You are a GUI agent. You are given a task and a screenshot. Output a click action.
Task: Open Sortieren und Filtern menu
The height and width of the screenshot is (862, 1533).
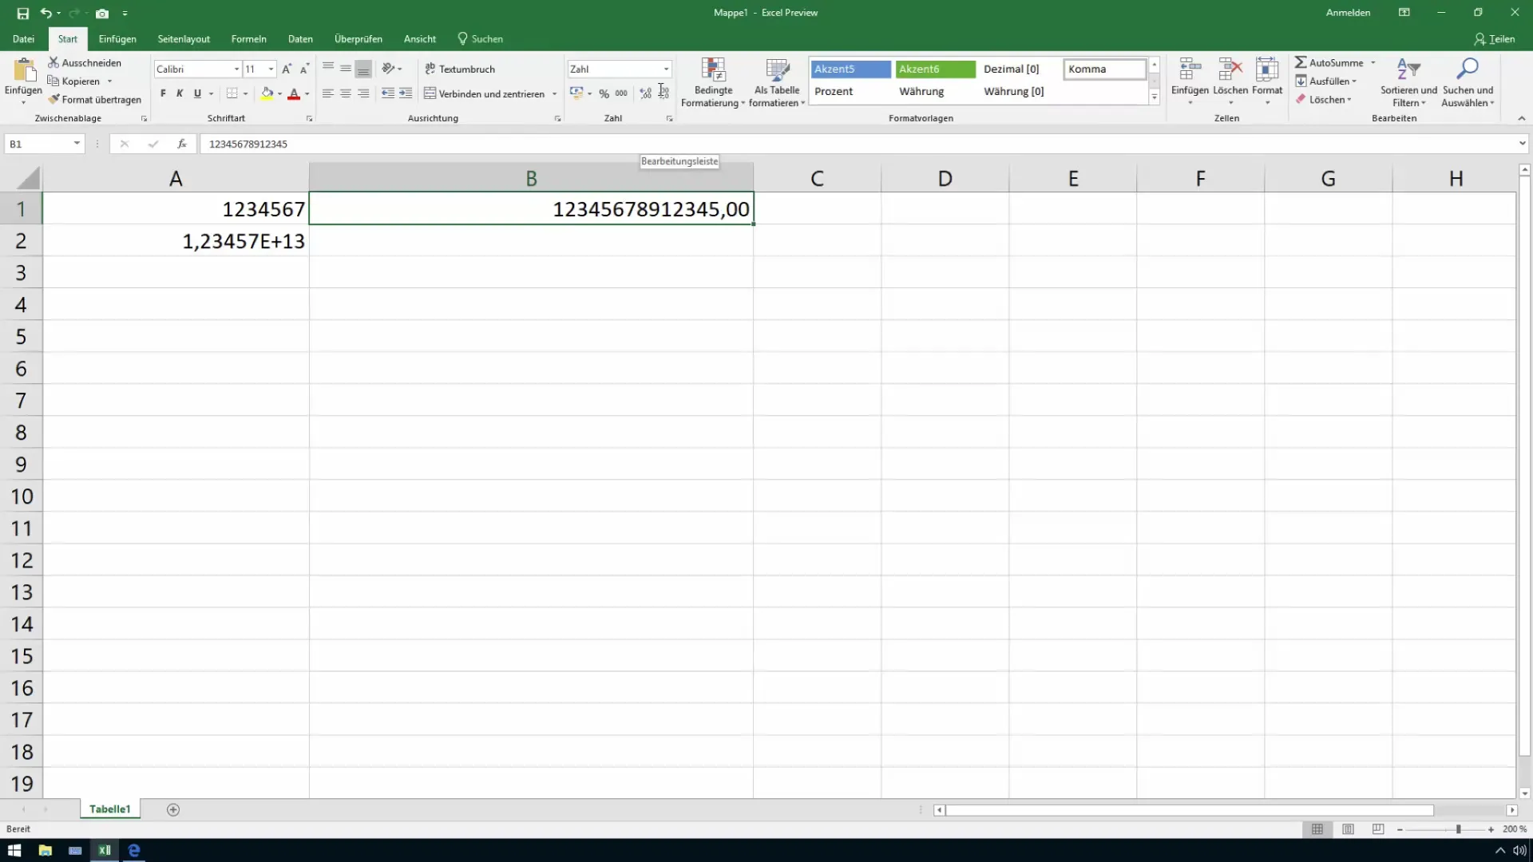point(1408,82)
